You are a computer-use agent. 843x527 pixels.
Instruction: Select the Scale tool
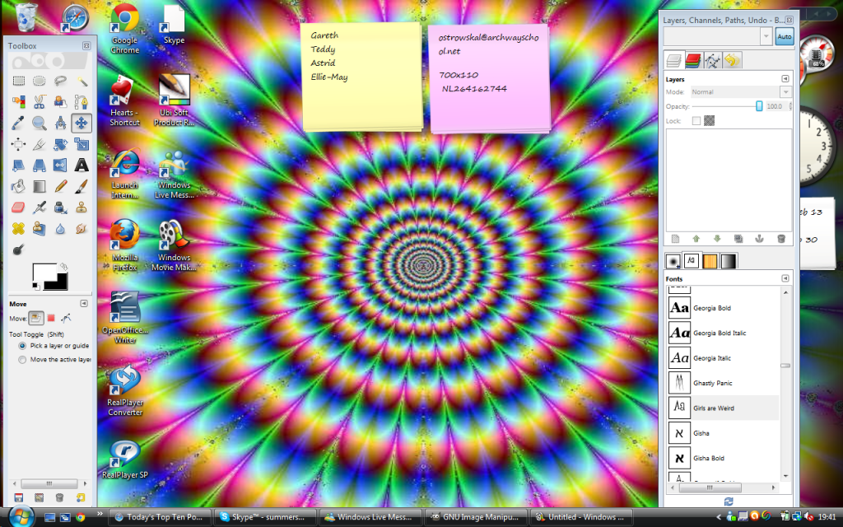82,144
